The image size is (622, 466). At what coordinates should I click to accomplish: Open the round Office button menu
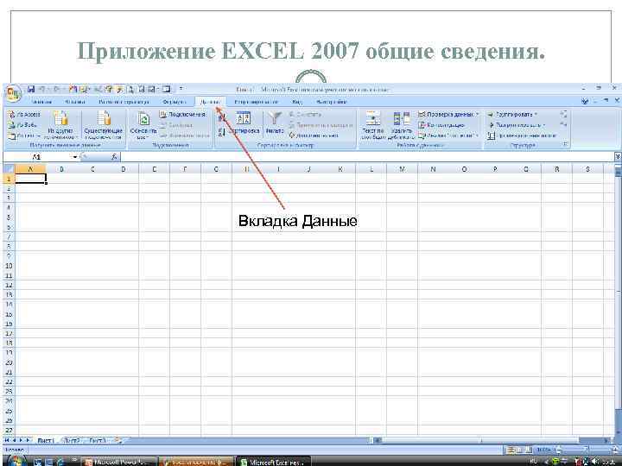(x=13, y=92)
